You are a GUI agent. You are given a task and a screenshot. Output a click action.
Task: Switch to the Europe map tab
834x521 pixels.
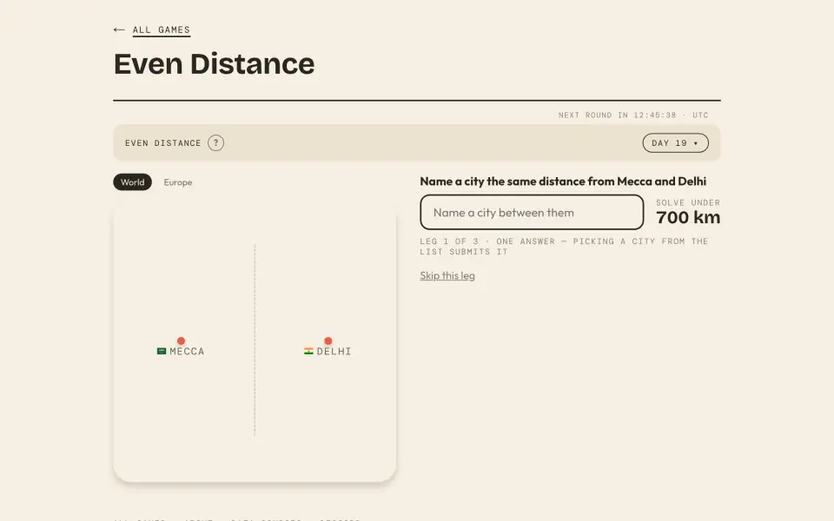coord(177,182)
